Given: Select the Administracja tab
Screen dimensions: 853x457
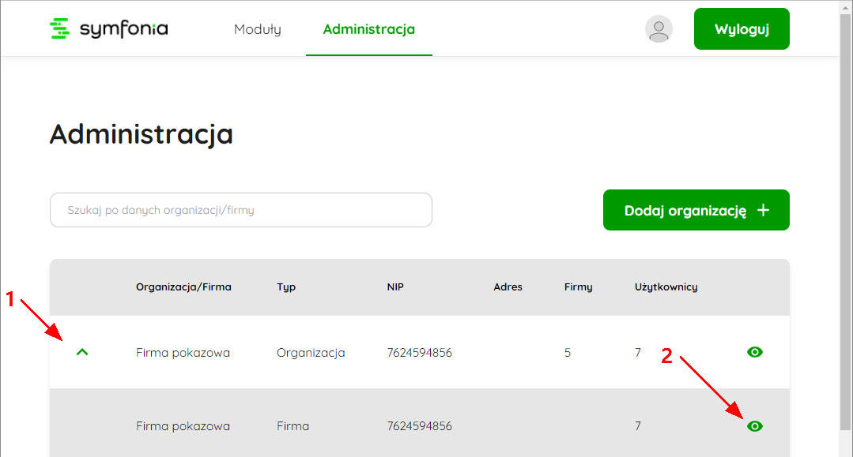Looking at the screenshot, I should [x=369, y=28].
